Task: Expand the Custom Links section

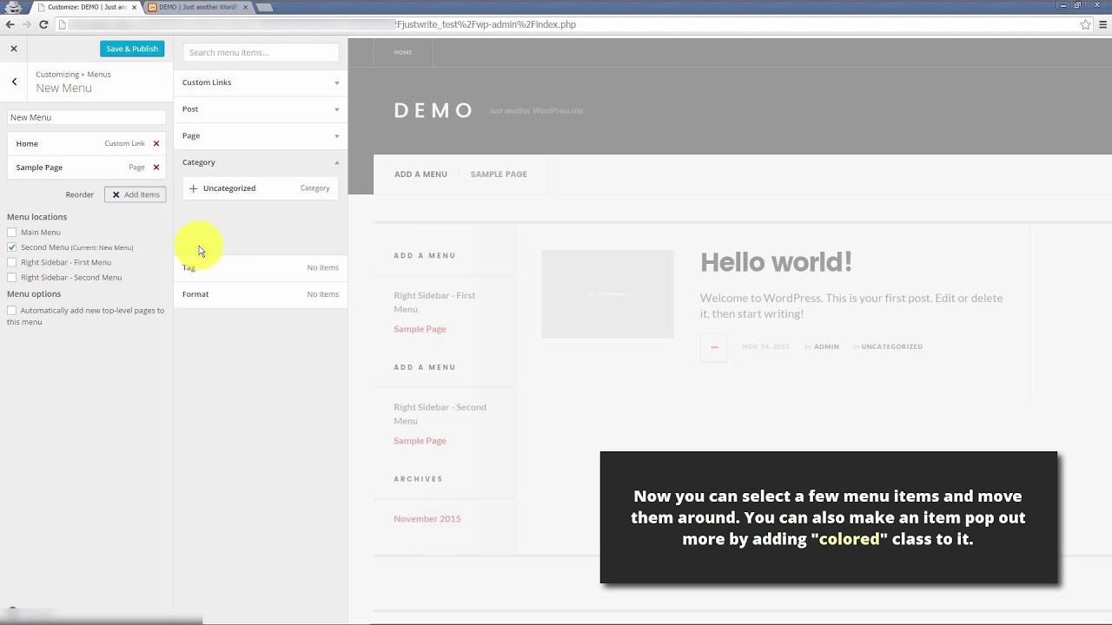Action: [261, 82]
